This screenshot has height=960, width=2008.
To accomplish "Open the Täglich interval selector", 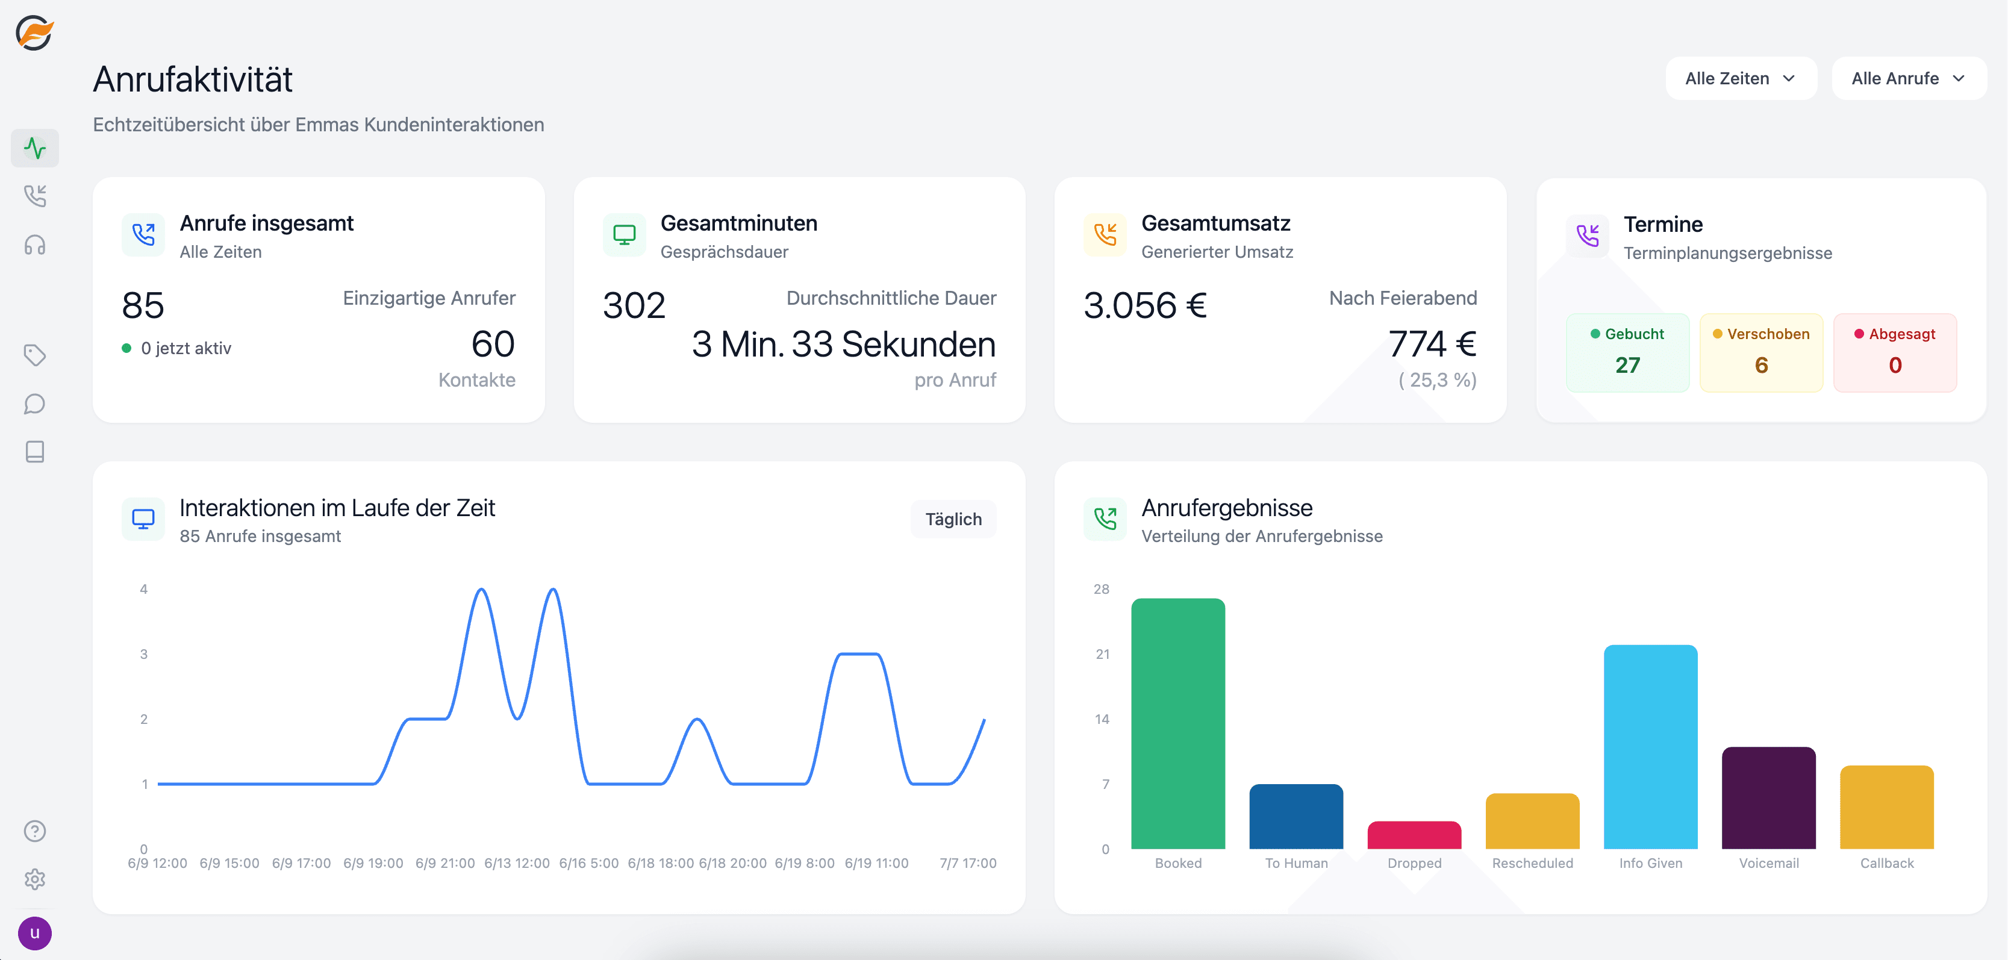I will [x=953, y=519].
